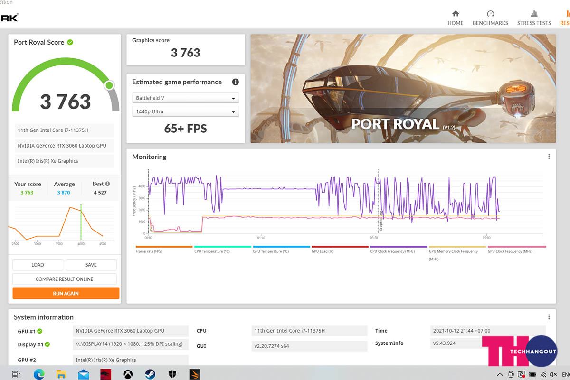Click the STRESS TESTS bar chart icon

pyautogui.click(x=534, y=14)
